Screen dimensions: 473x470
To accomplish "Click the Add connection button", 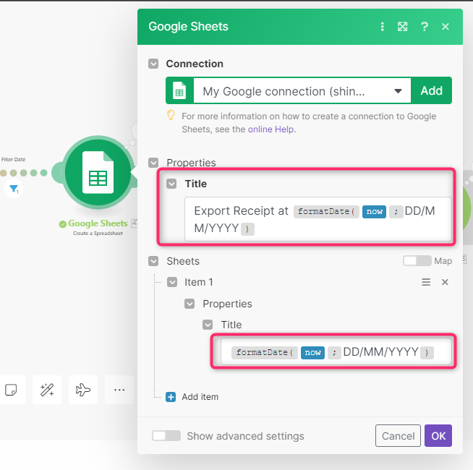I will 431,91.
